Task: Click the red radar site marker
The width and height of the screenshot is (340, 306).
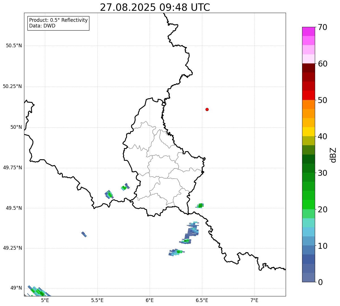Action: point(207,110)
